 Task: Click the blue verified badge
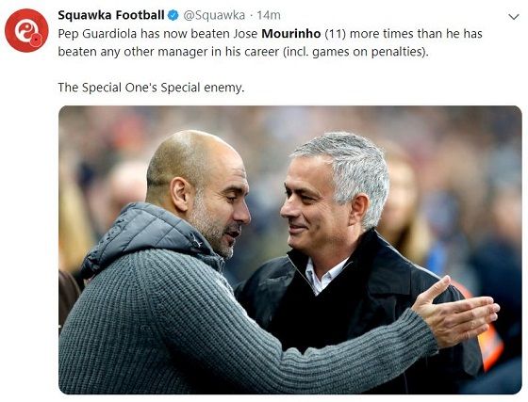[173, 15]
